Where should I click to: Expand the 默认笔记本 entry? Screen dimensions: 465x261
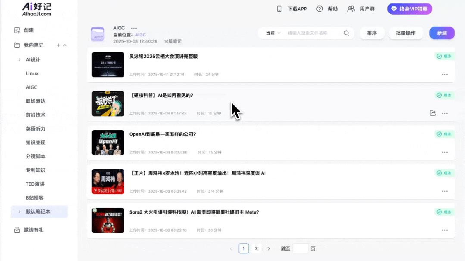click(19, 212)
